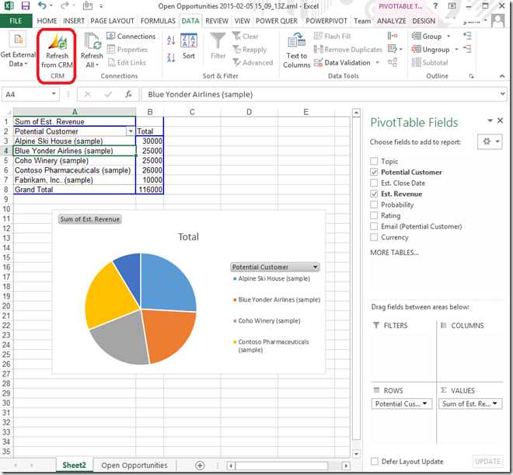Click the Ungroup outline button
This screenshot has height=475, width=513.
[431, 50]
